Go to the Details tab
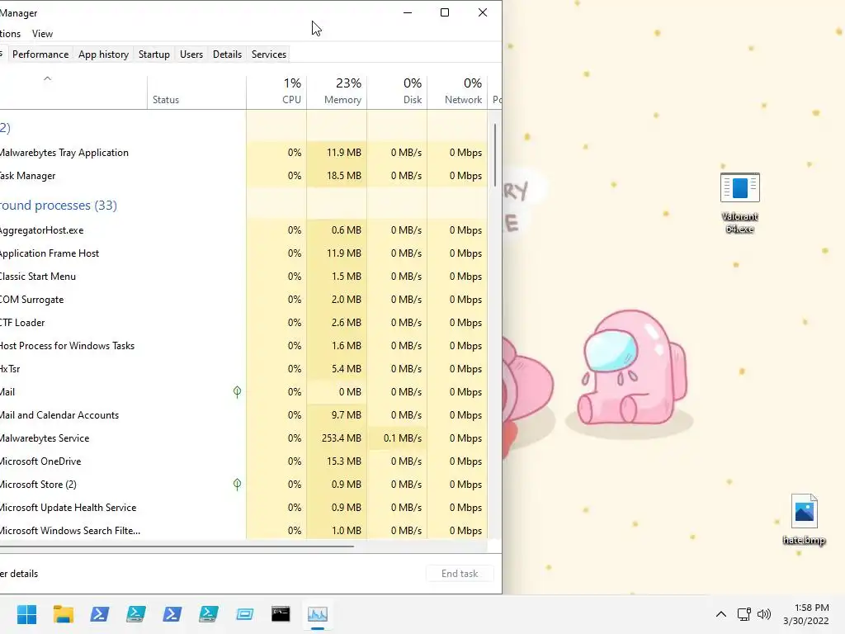Viewport: 845px width, 634px height. pyautogui.click(x=228, y=54)
